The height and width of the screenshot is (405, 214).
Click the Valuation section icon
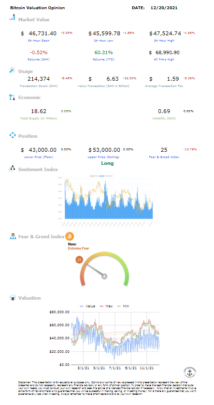13,298
